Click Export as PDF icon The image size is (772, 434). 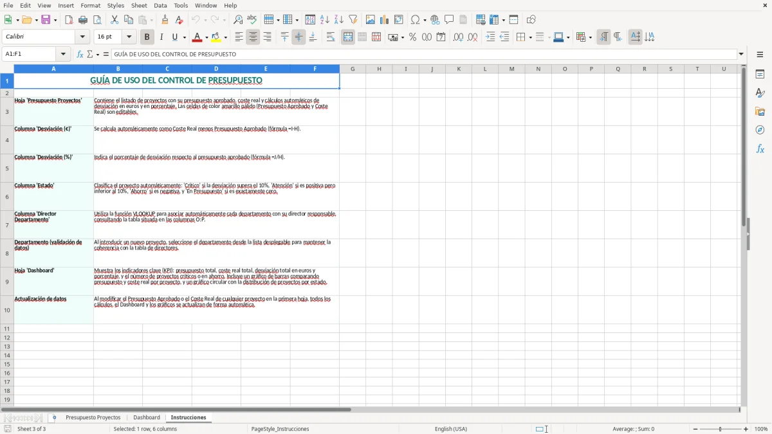tap(68, 20)
